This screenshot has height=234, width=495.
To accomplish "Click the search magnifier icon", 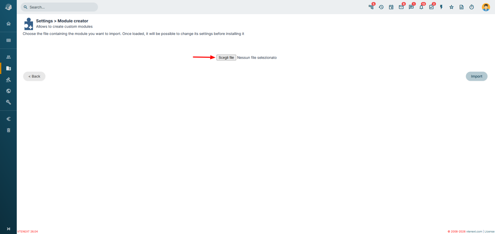I will click(x=26, y=7).
